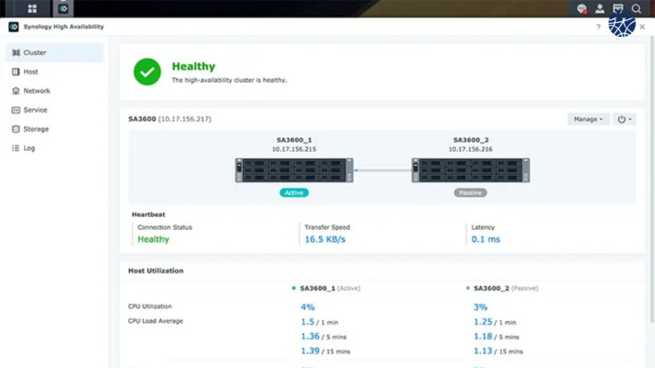The width and height of the screenshot is (655, 368).
Task: Open the widgets panel icon
Action: (618, 8)
